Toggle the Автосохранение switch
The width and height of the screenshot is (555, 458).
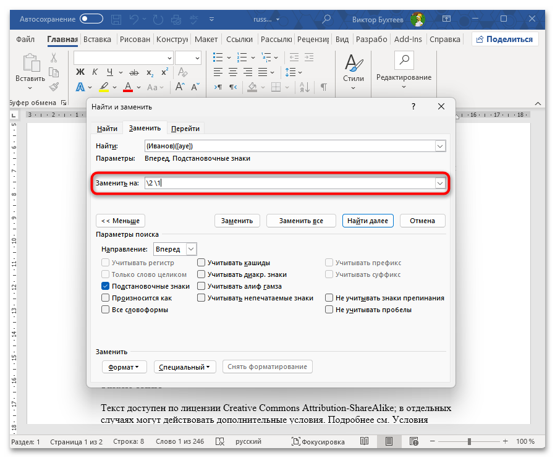[x=91, y=19]
